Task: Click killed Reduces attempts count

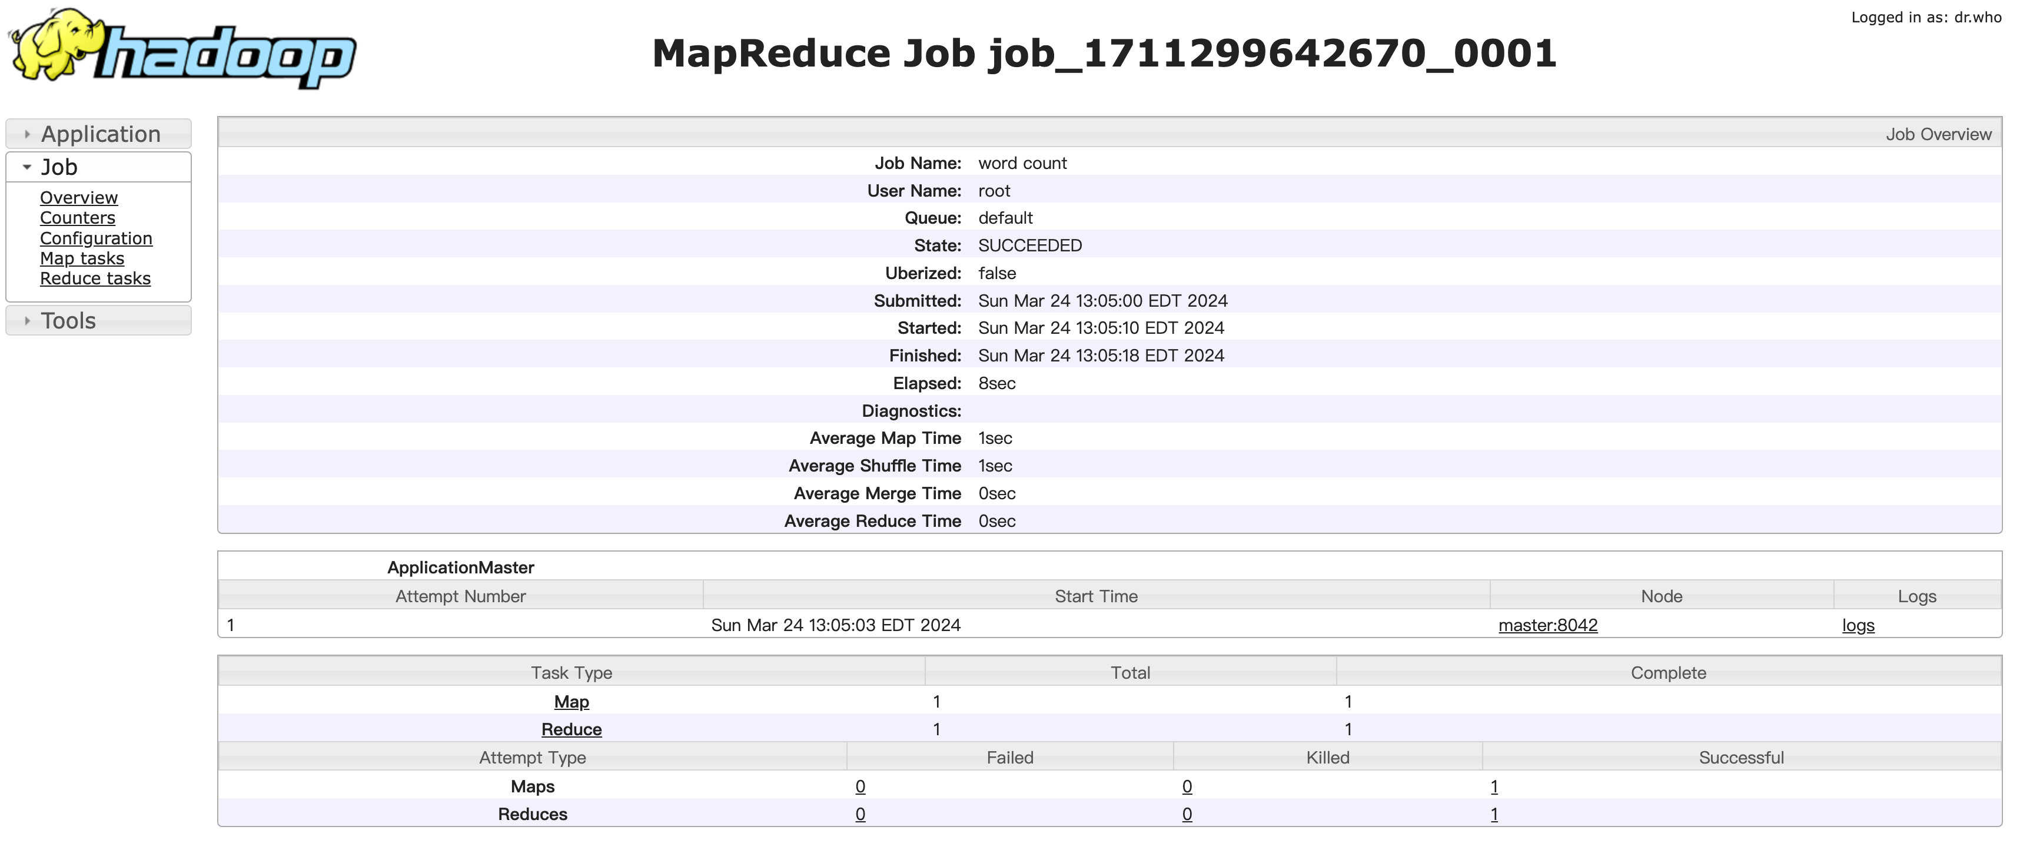Action: pos(1187,814)
